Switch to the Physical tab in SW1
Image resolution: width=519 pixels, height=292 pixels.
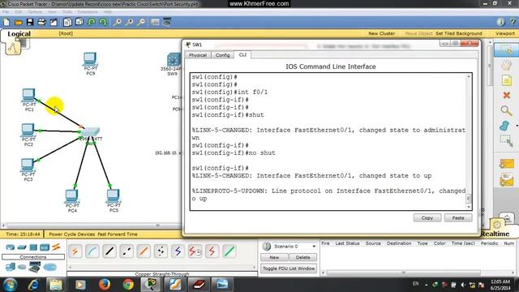pyautogui.click(x=198, y=55)
